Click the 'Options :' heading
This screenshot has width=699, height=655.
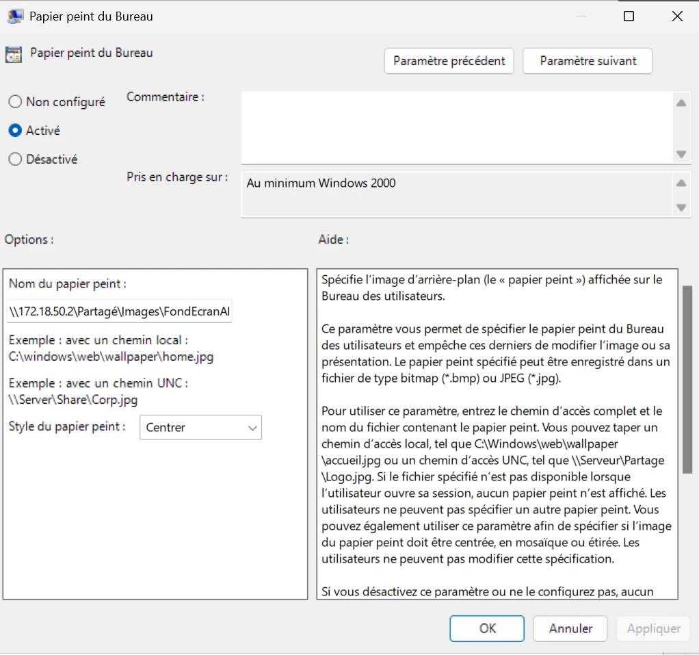[29, 240]
